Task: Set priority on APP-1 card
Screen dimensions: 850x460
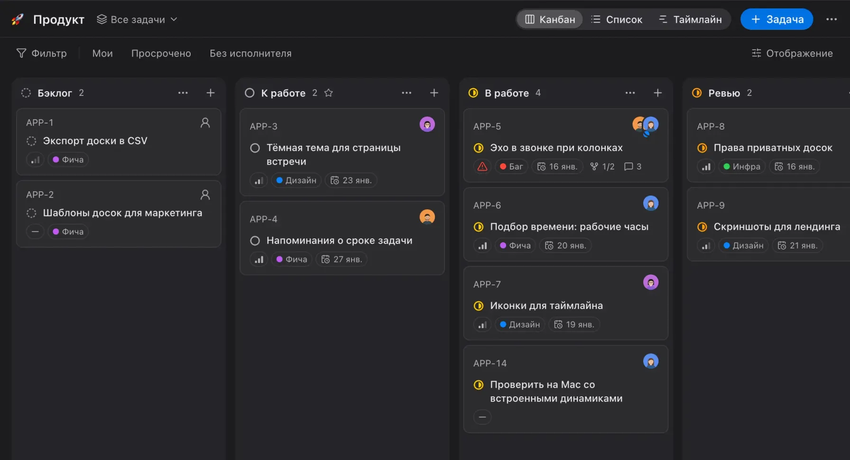Action: [35, 160]
